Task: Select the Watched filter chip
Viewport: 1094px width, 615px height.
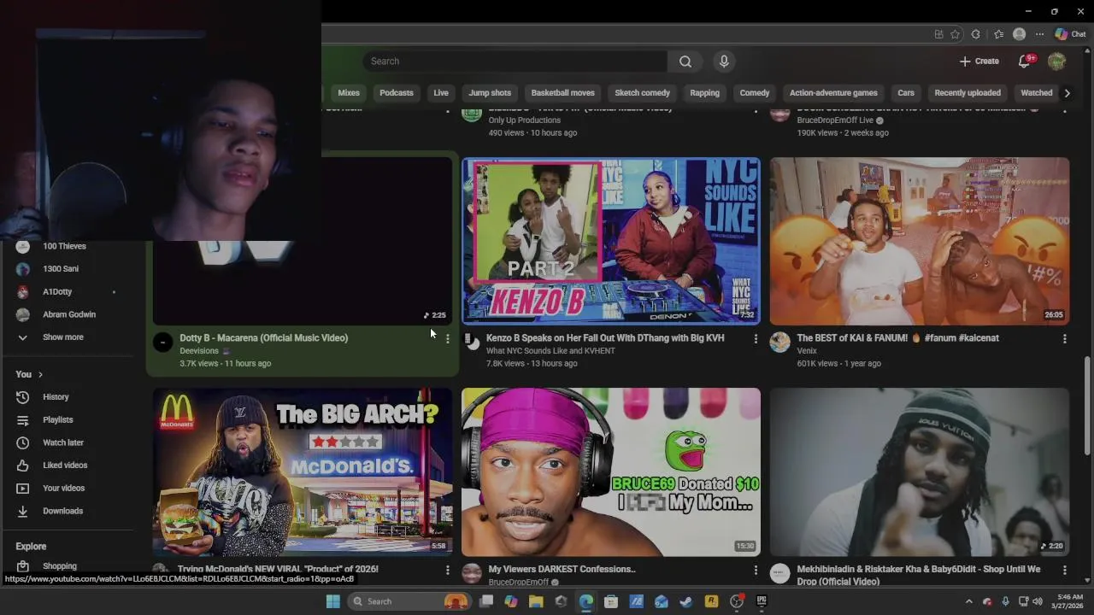Action: coord(1037,93)
